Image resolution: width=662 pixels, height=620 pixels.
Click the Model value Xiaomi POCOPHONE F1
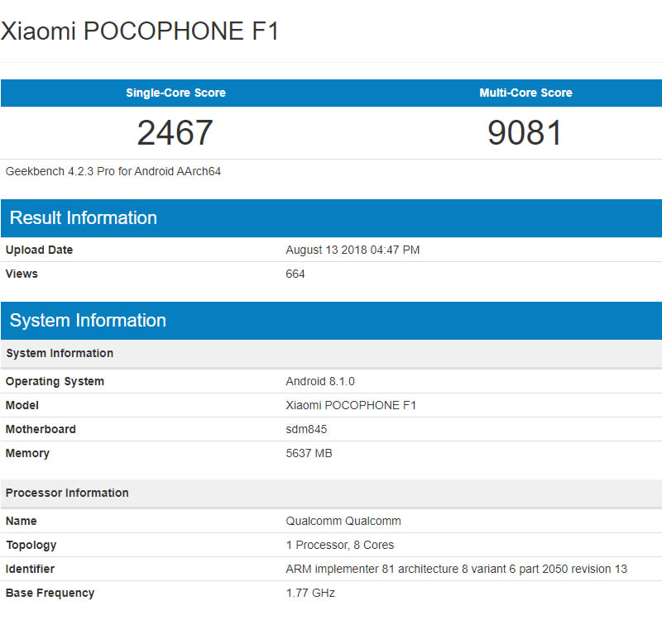pyautogui.click(x=351, y=405)
